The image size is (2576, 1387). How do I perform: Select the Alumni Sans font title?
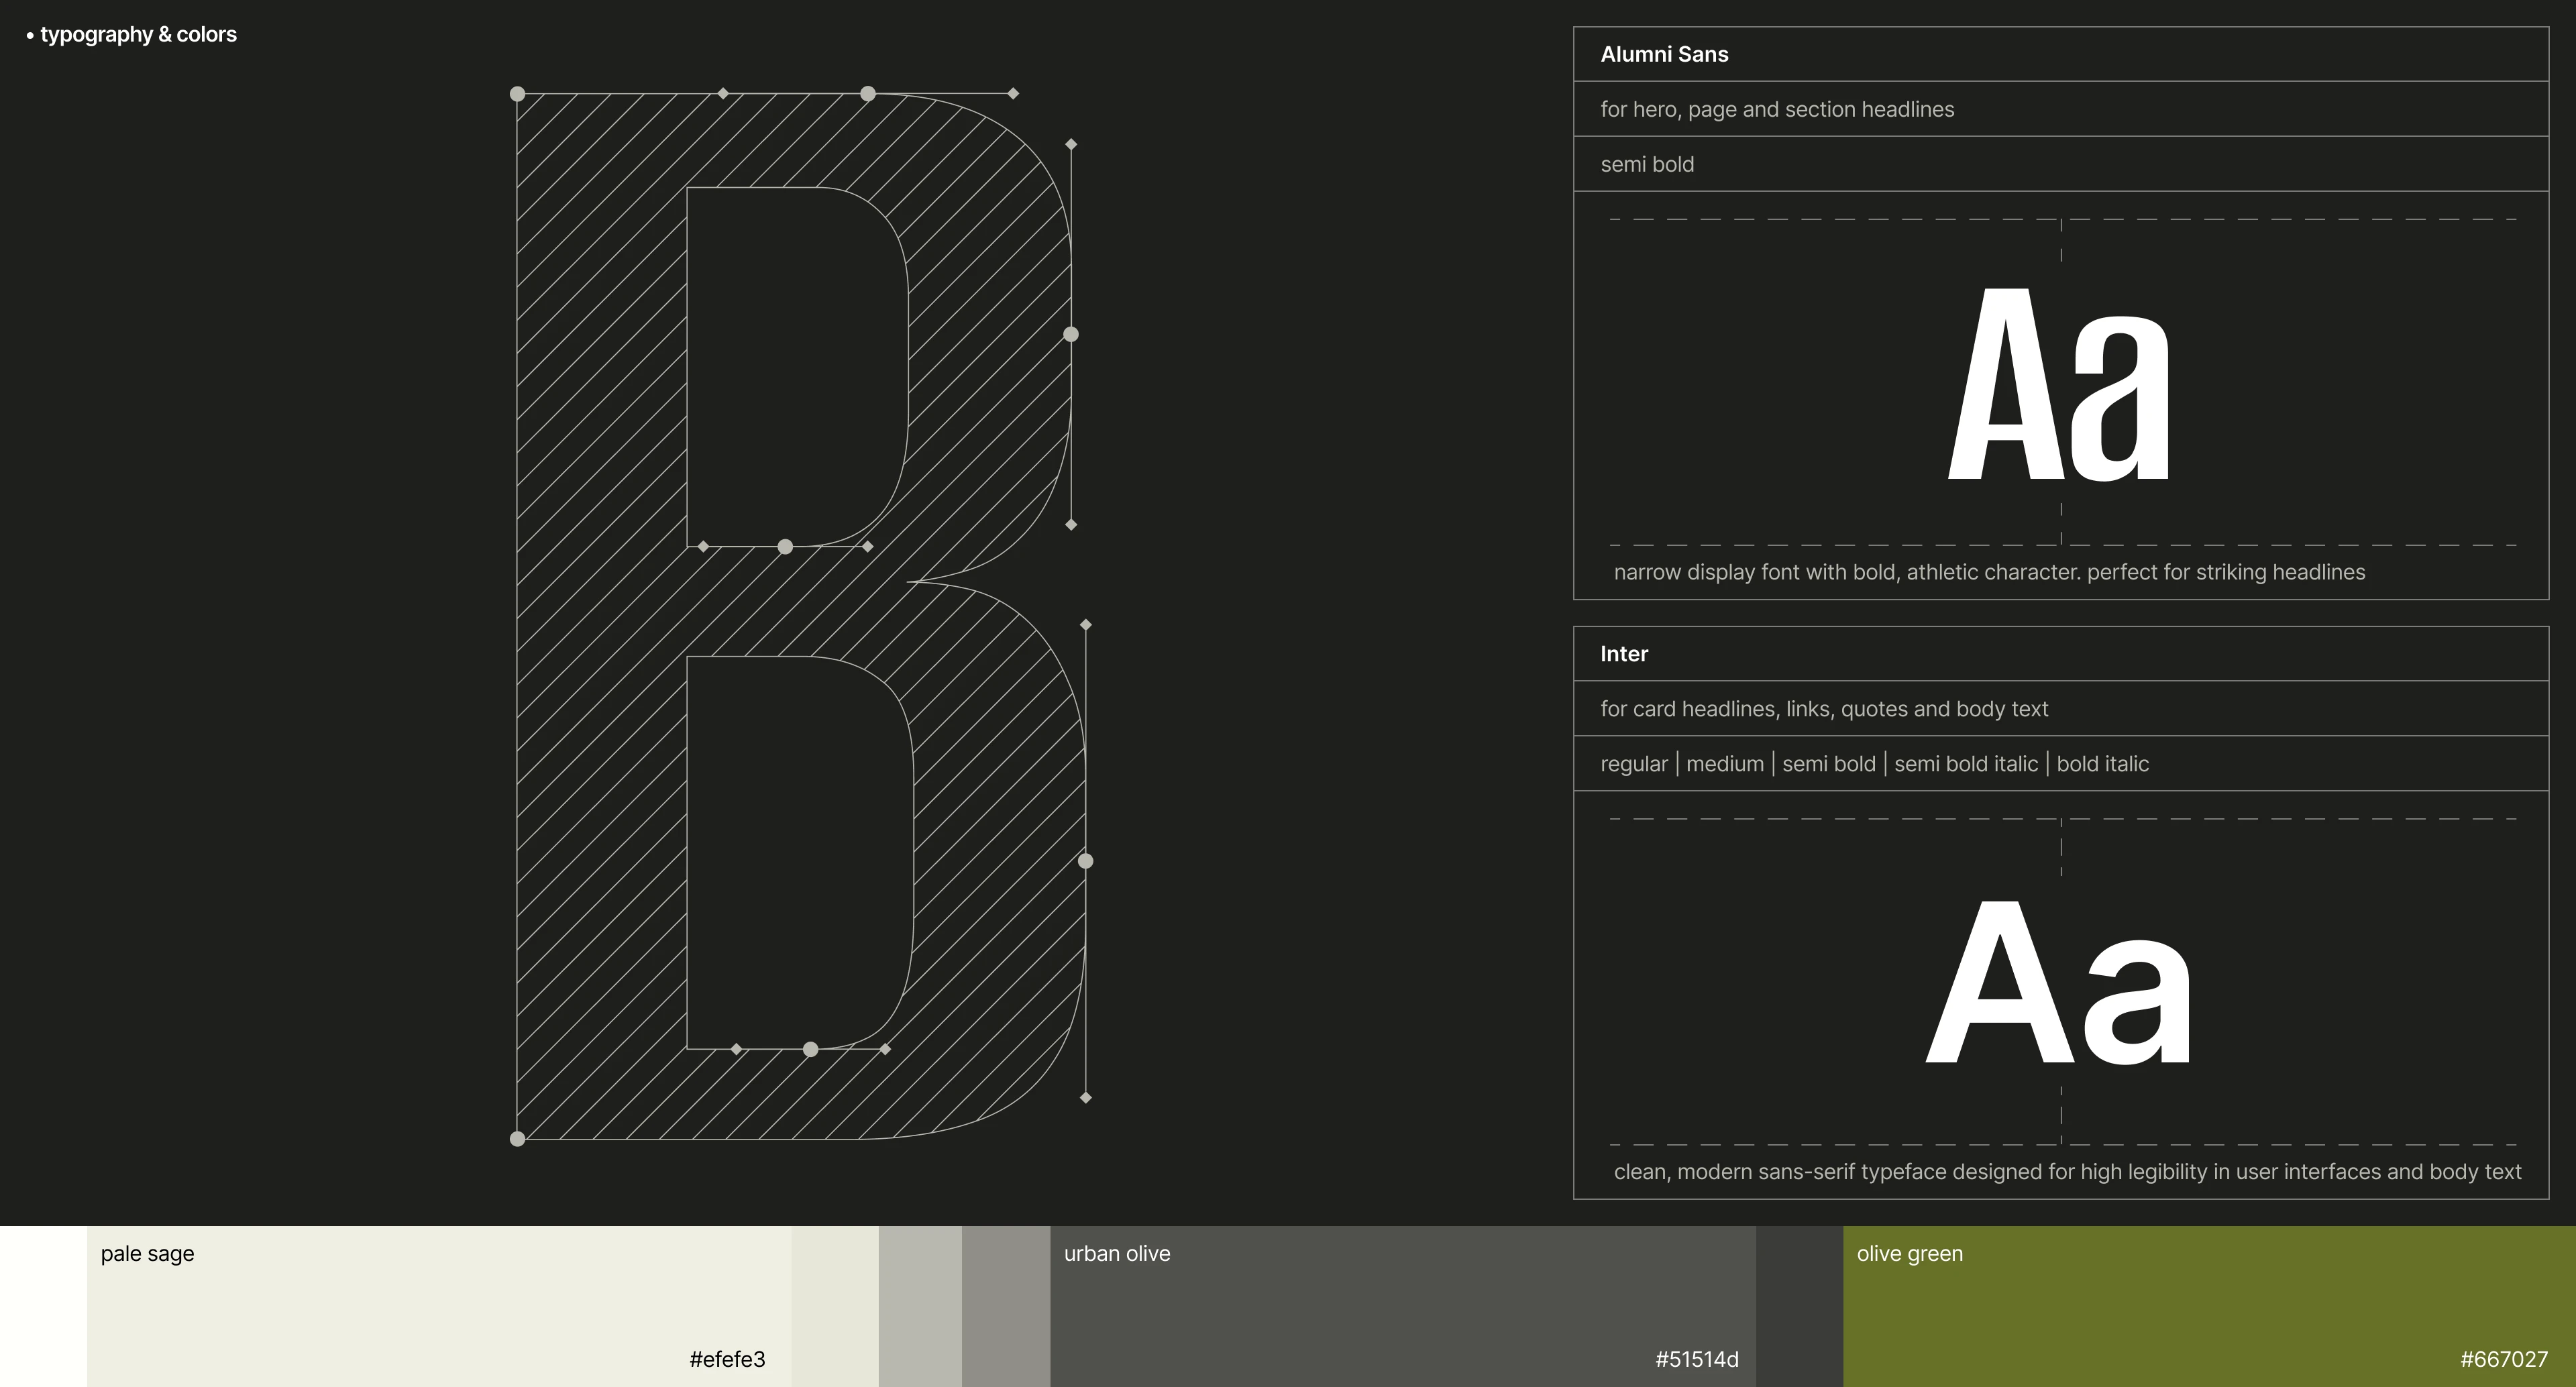(x=1664, y=54)
